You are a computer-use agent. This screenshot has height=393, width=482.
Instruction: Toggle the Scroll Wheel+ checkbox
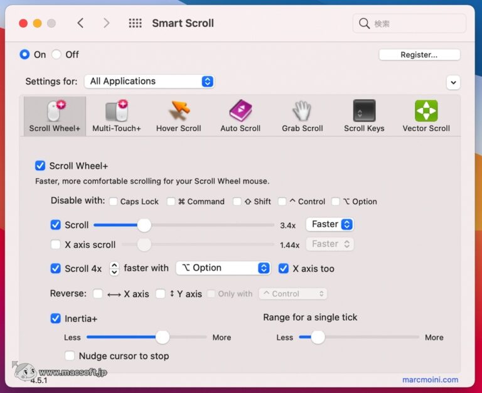[40, 166]
